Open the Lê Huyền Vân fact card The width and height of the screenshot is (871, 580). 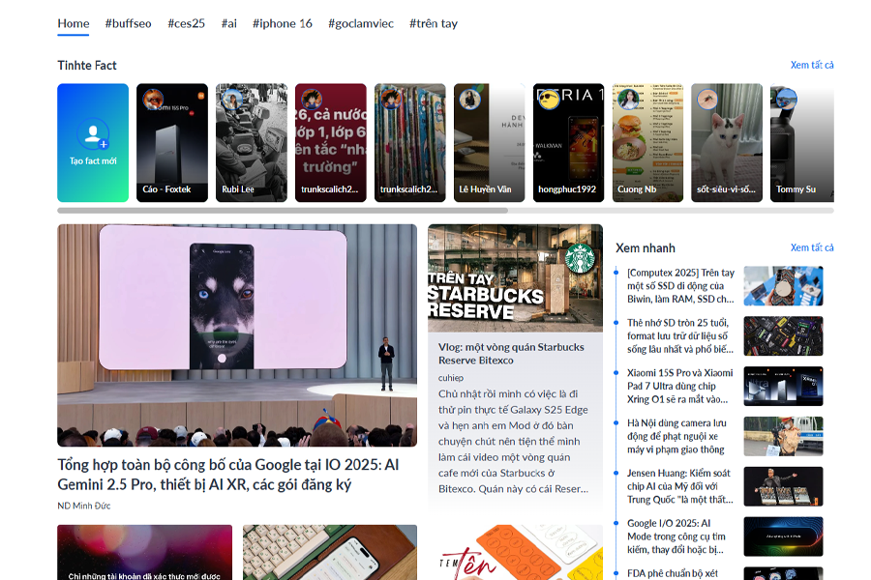coord(490,143)
